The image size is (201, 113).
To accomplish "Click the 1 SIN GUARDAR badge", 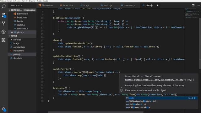I will point(30,10).
